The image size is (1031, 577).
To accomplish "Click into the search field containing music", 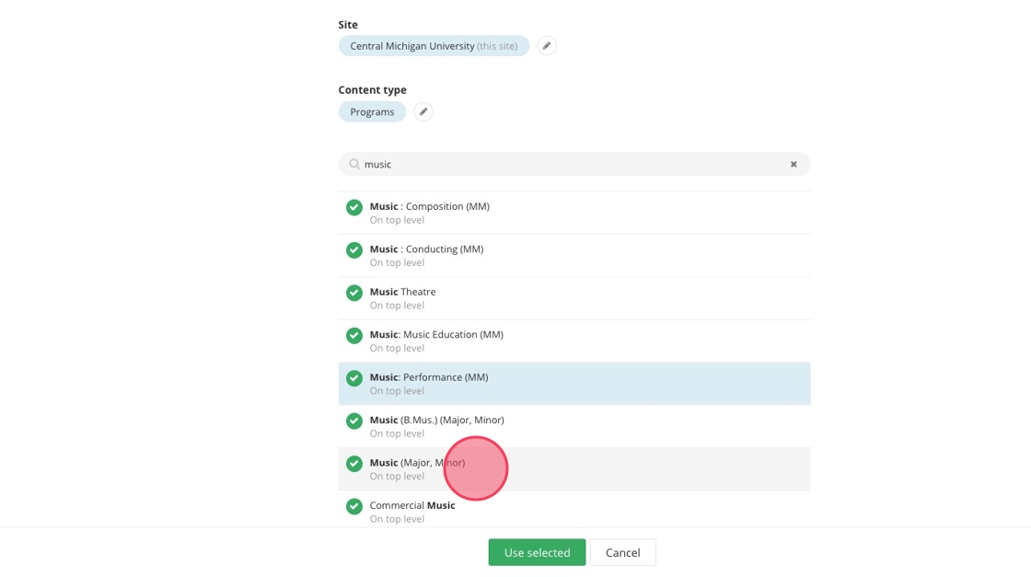I will (x=571, y=165).
